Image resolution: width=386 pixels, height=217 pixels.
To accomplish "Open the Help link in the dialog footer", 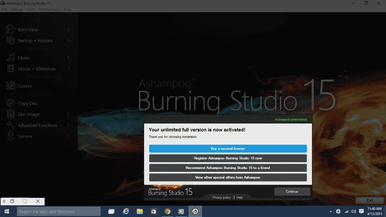I will click(x=240, y=198).
